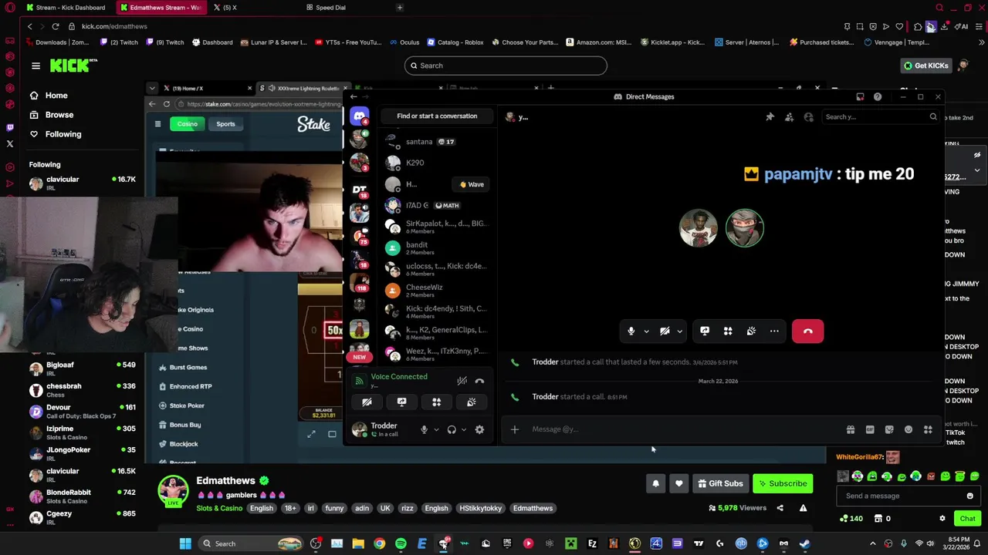The image size is (988, 555).
Task: Focus Kick search field
Action: click(x=506, y=66)
